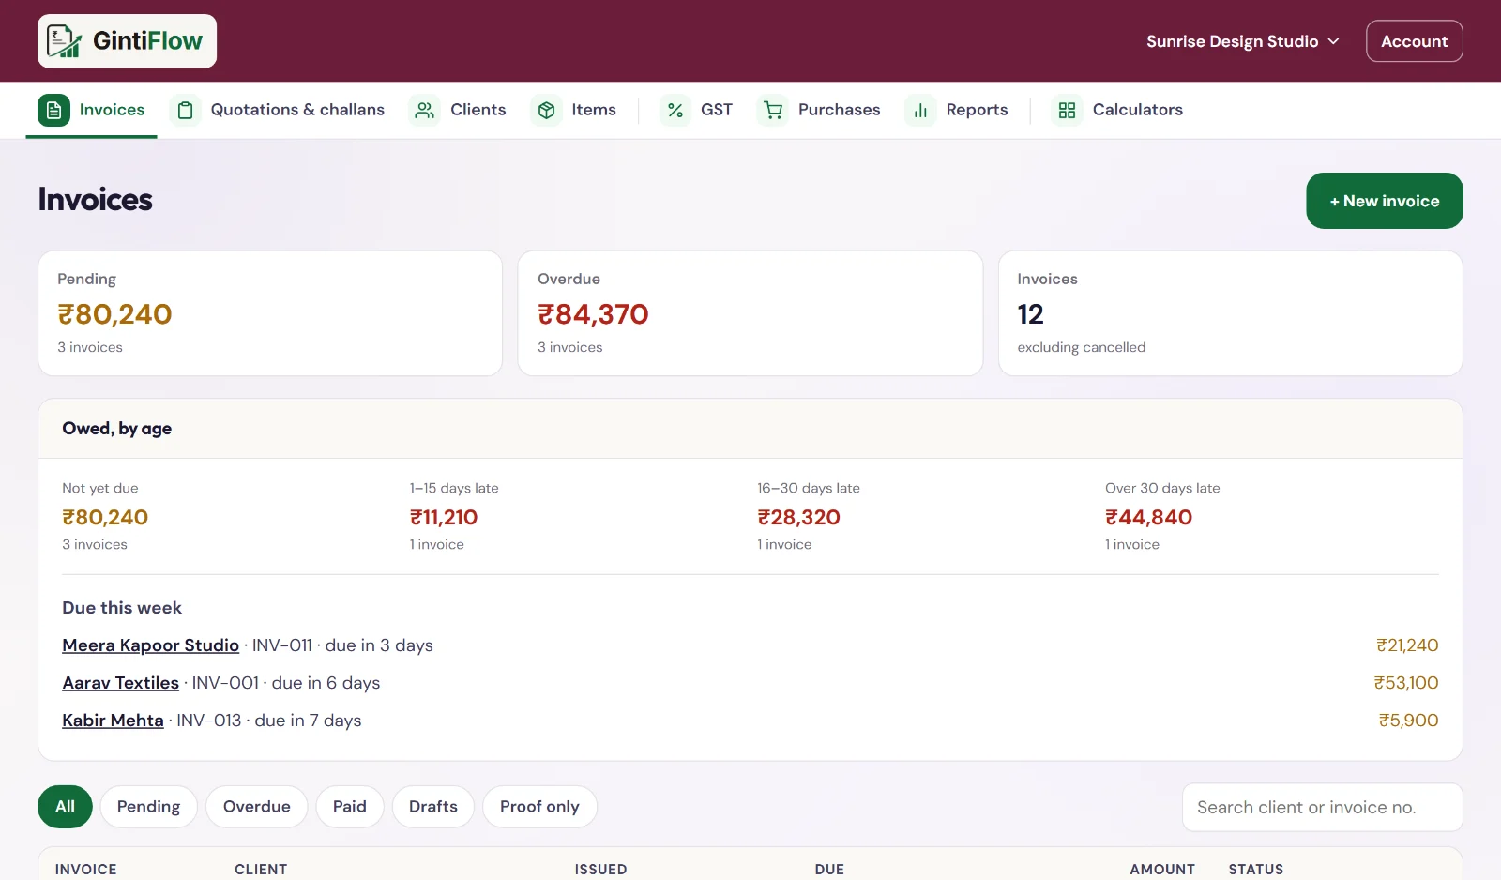Select the Proof only filter
Image resolution: width=1501 pixels, height=880 pixels.
539,807
